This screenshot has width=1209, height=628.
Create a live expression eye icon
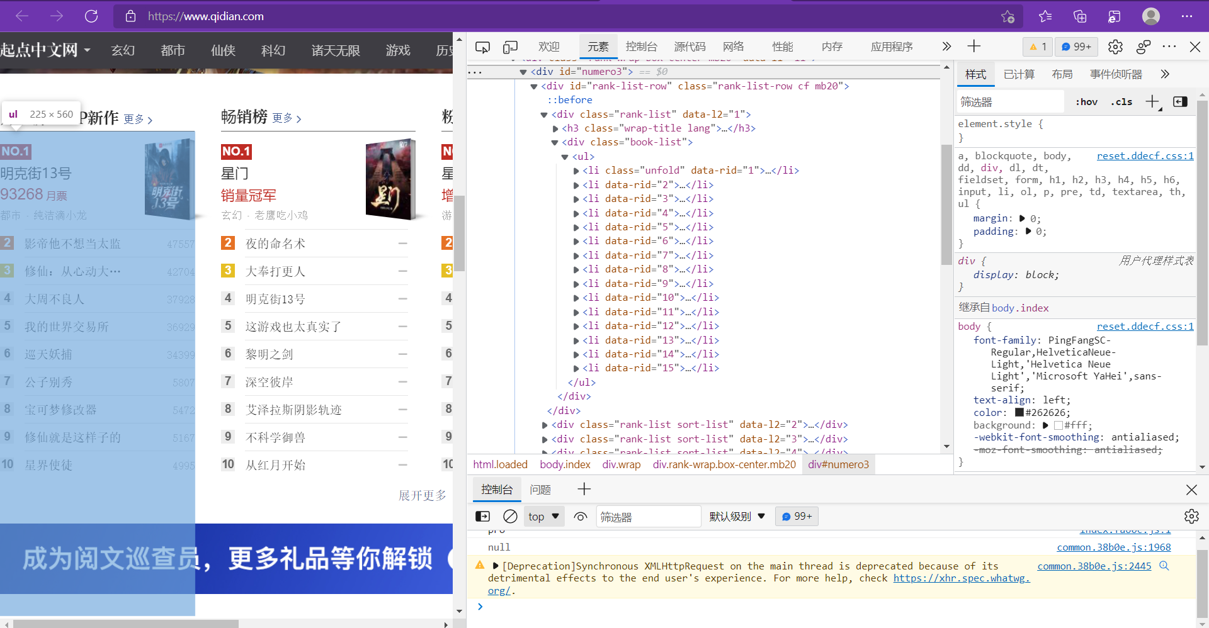point(581,516)
